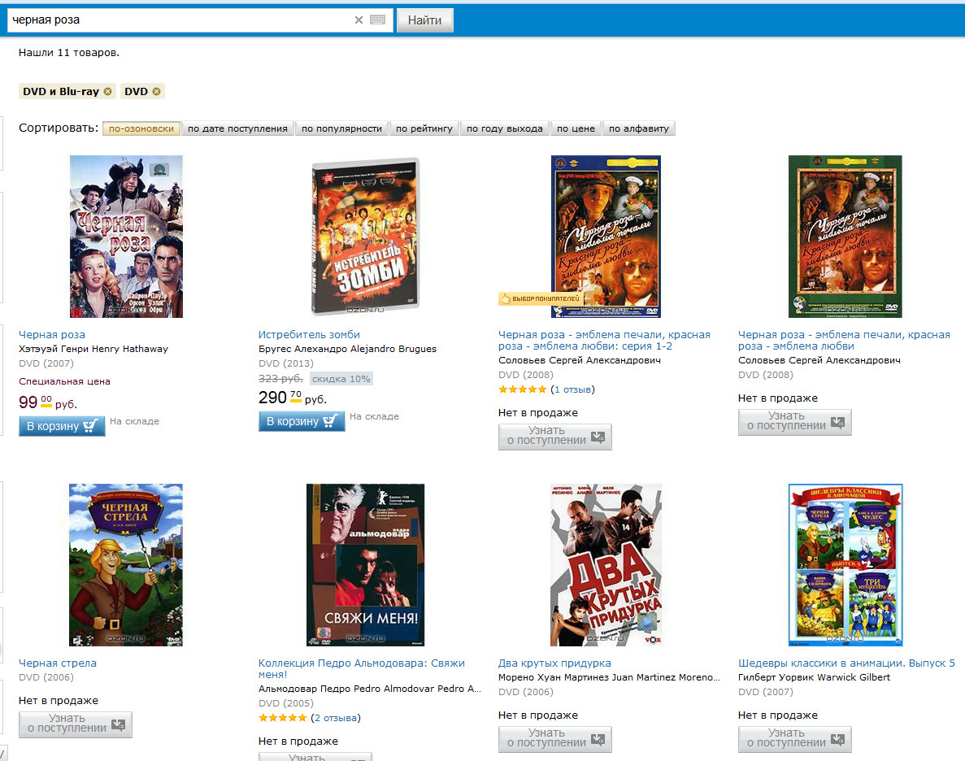The width and height of the screenshot is (965, 761).
Task: Sort results по рейтингу
Action: [x=424, y=128]
